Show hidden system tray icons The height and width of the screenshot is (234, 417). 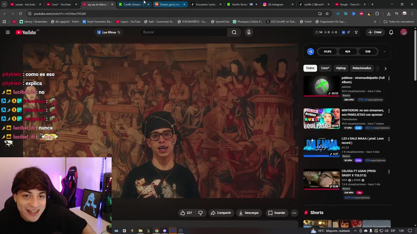(355, 231)
